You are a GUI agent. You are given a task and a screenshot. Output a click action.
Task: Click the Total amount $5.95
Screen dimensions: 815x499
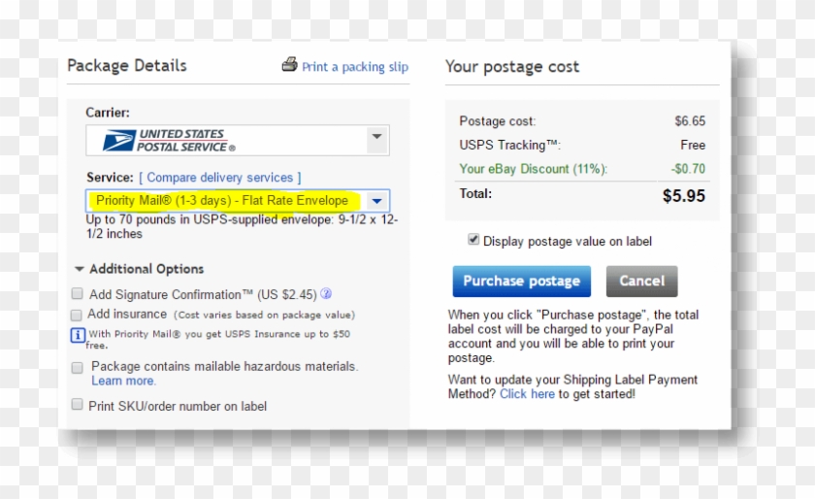point(684,195)
